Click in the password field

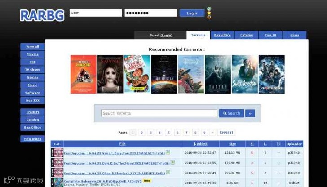tap(150, 13)
